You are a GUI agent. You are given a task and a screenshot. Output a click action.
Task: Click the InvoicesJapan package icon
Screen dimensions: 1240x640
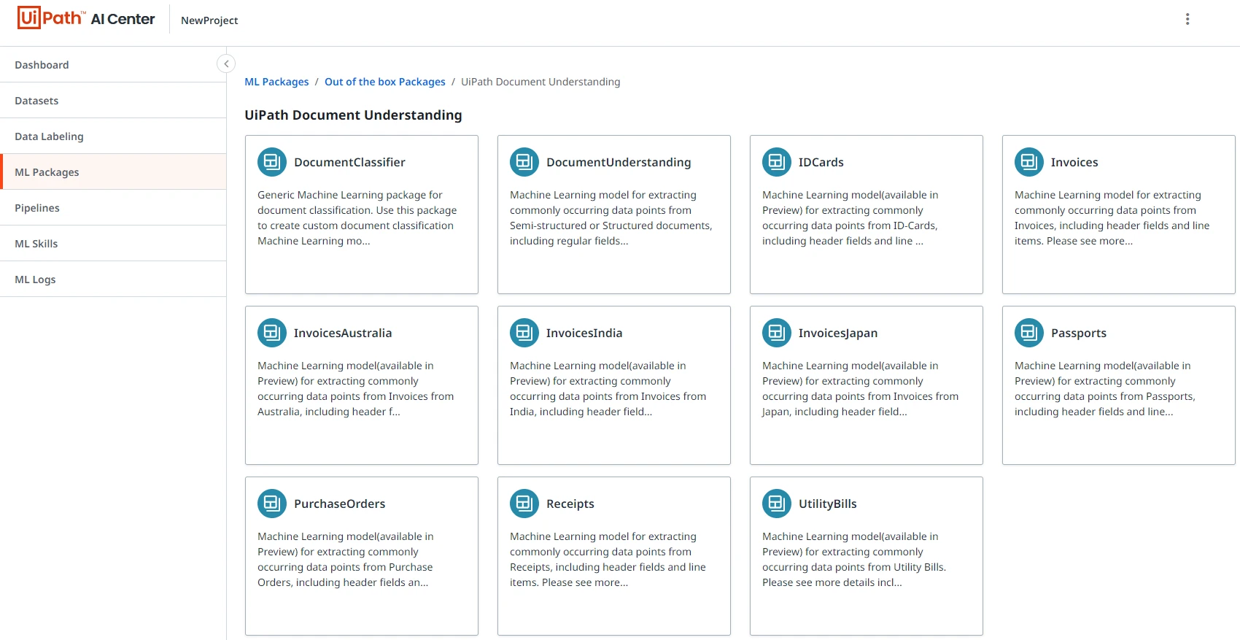coord(777,333)
